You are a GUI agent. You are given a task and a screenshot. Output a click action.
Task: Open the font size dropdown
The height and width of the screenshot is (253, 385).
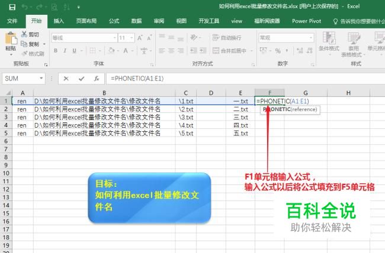coord(132,38)
